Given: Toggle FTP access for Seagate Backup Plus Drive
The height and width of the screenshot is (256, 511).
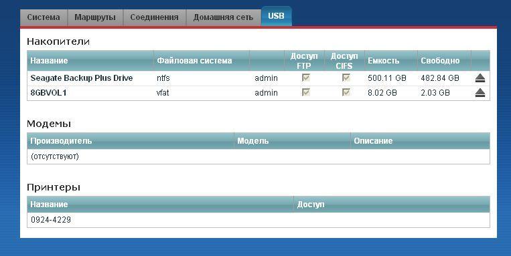Looking at the screenshot, I should [x=305, y=78].
